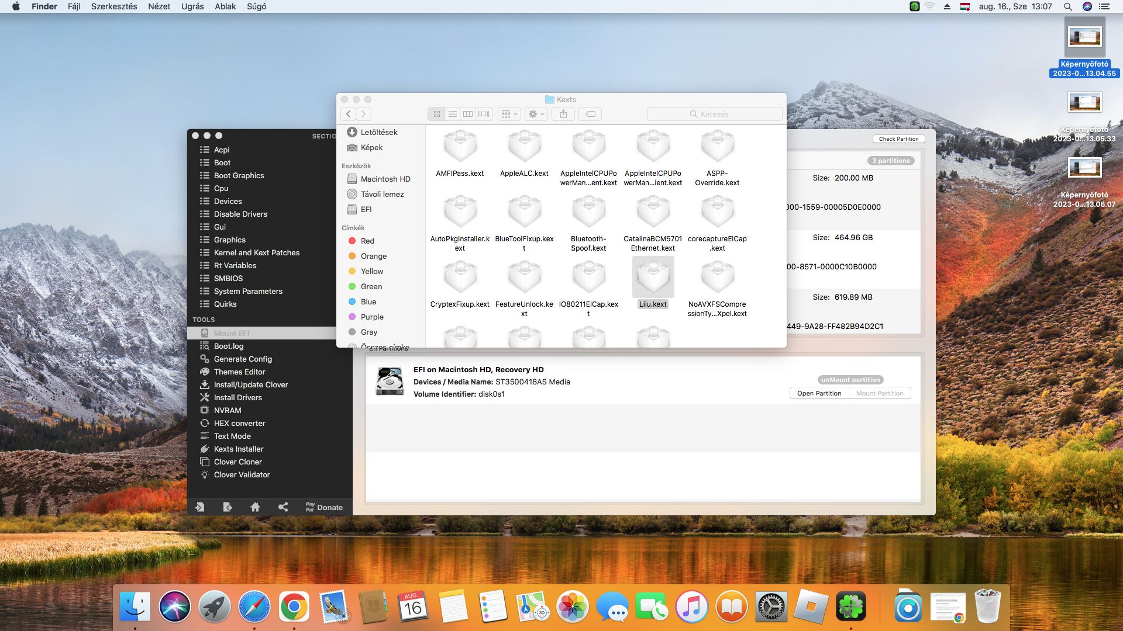Click the import configuration icon in Clover Configurator
The height and width of the screenshot is (631, 1123).
click(200, 507)
